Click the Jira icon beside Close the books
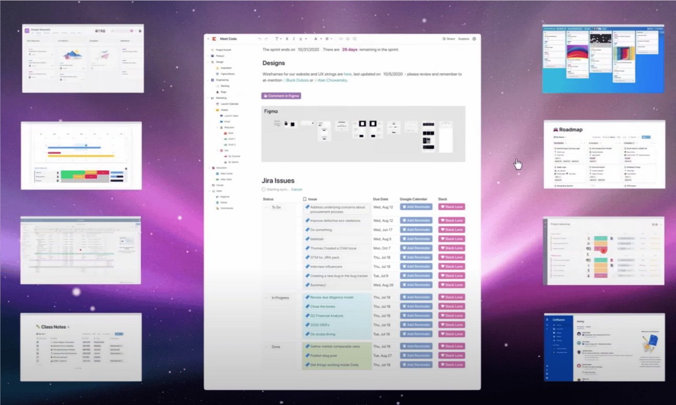 coord(308,307)
